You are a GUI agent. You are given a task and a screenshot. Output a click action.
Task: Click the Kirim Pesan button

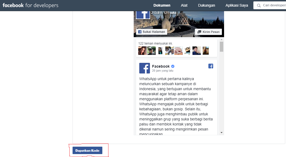click(x=208, y=32)
